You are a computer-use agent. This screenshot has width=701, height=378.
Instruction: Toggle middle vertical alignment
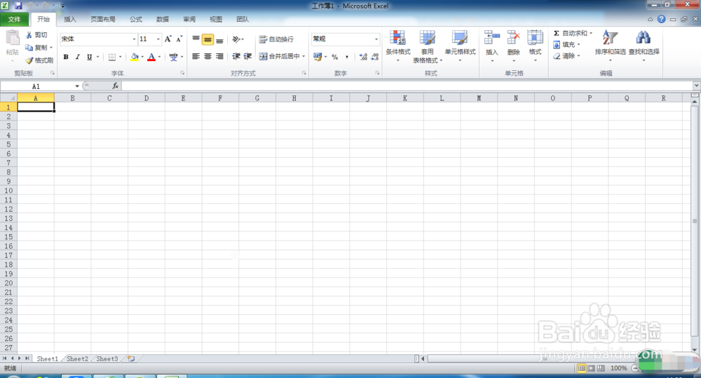point(207,40)
